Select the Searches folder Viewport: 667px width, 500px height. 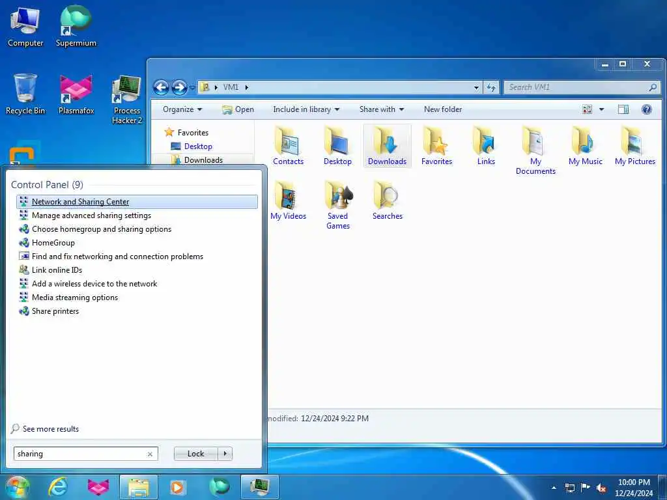tap(387, 201)
